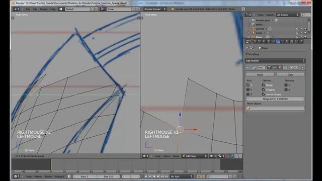Toggle Mirror modifier render visibility

[x=269, y=67]
